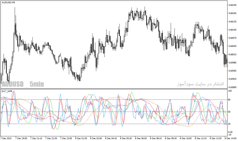Click the 7 Dec 22:30 time label
The height and width of the screenshot is (141, 238).
tap(51, 138)
